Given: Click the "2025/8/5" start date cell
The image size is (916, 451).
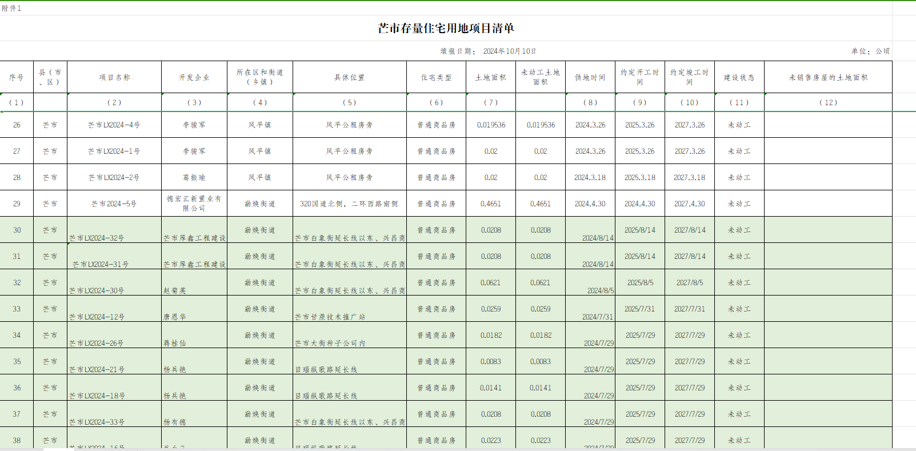Looking at the screenshot, I should click(640, 282).
